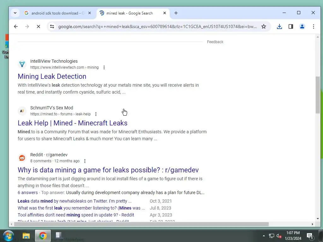Click the vertical scrollbar thumb
Screen dimensions: 323x242
click(318, 95)
